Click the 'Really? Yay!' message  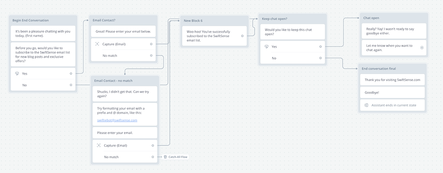coord(394,31)
